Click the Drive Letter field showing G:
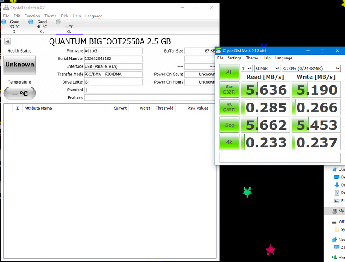The image size is (345, 262). point(113,82)
